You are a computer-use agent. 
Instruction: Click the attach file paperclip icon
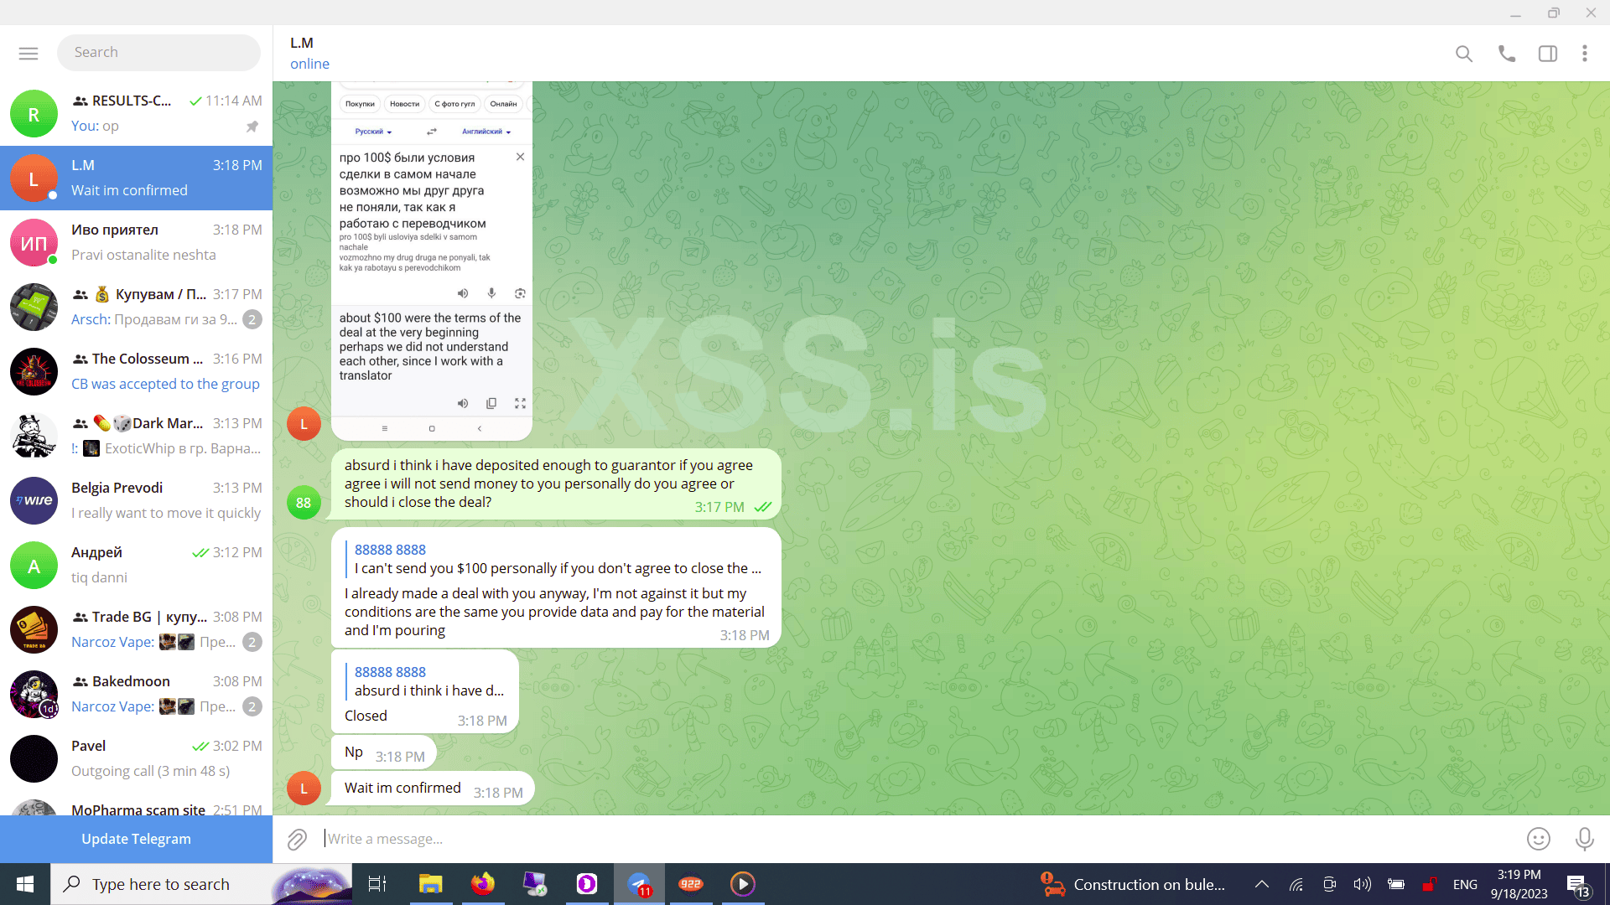297,839
